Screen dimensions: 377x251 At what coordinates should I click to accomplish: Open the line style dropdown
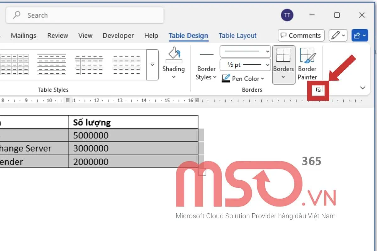[x=245, y=51]
